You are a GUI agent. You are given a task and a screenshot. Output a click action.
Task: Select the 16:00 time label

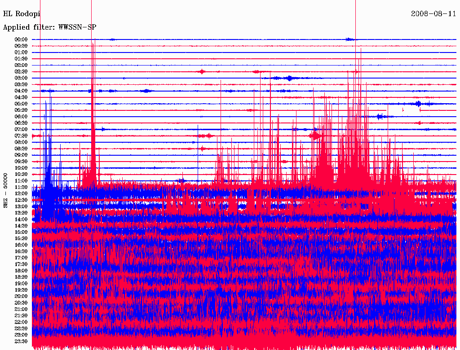[x=21, y=245]
